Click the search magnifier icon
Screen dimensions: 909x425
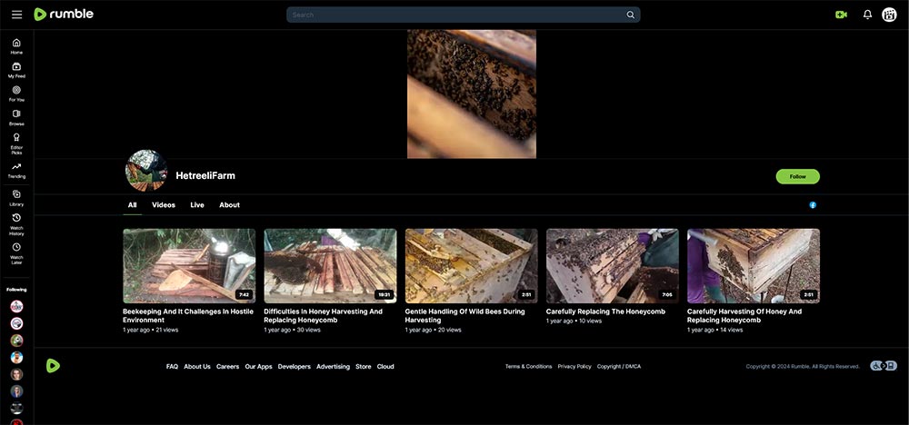click(630, 15)
